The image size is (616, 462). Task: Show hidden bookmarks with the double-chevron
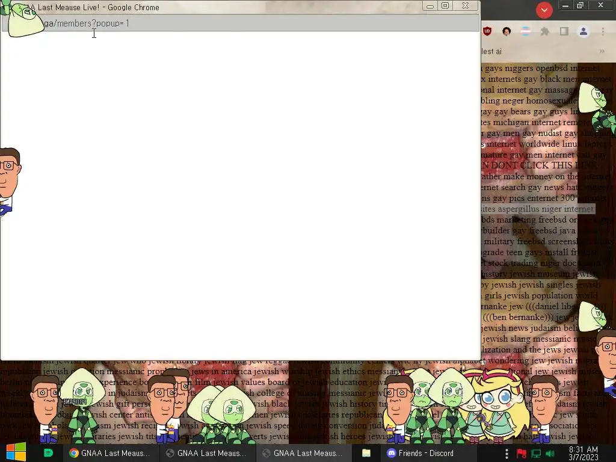602,51
